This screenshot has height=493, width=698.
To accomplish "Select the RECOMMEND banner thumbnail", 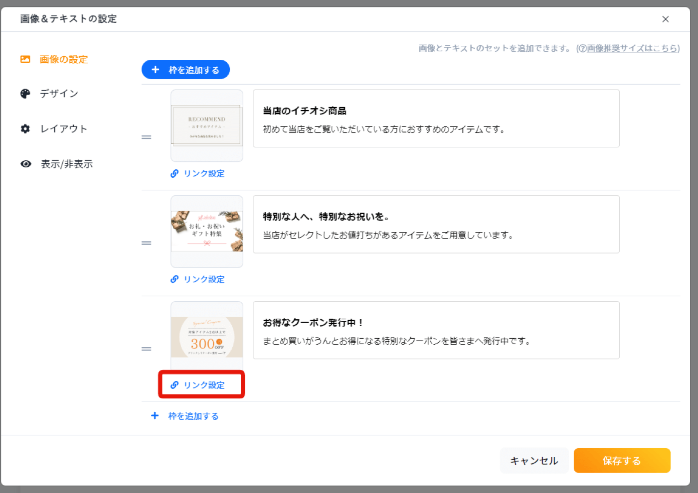I will (207, 125).
